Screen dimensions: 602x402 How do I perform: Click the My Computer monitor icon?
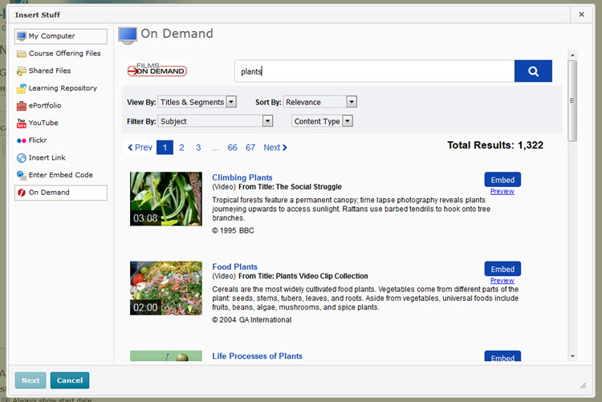pyautogui.click(x=22, y=36)
